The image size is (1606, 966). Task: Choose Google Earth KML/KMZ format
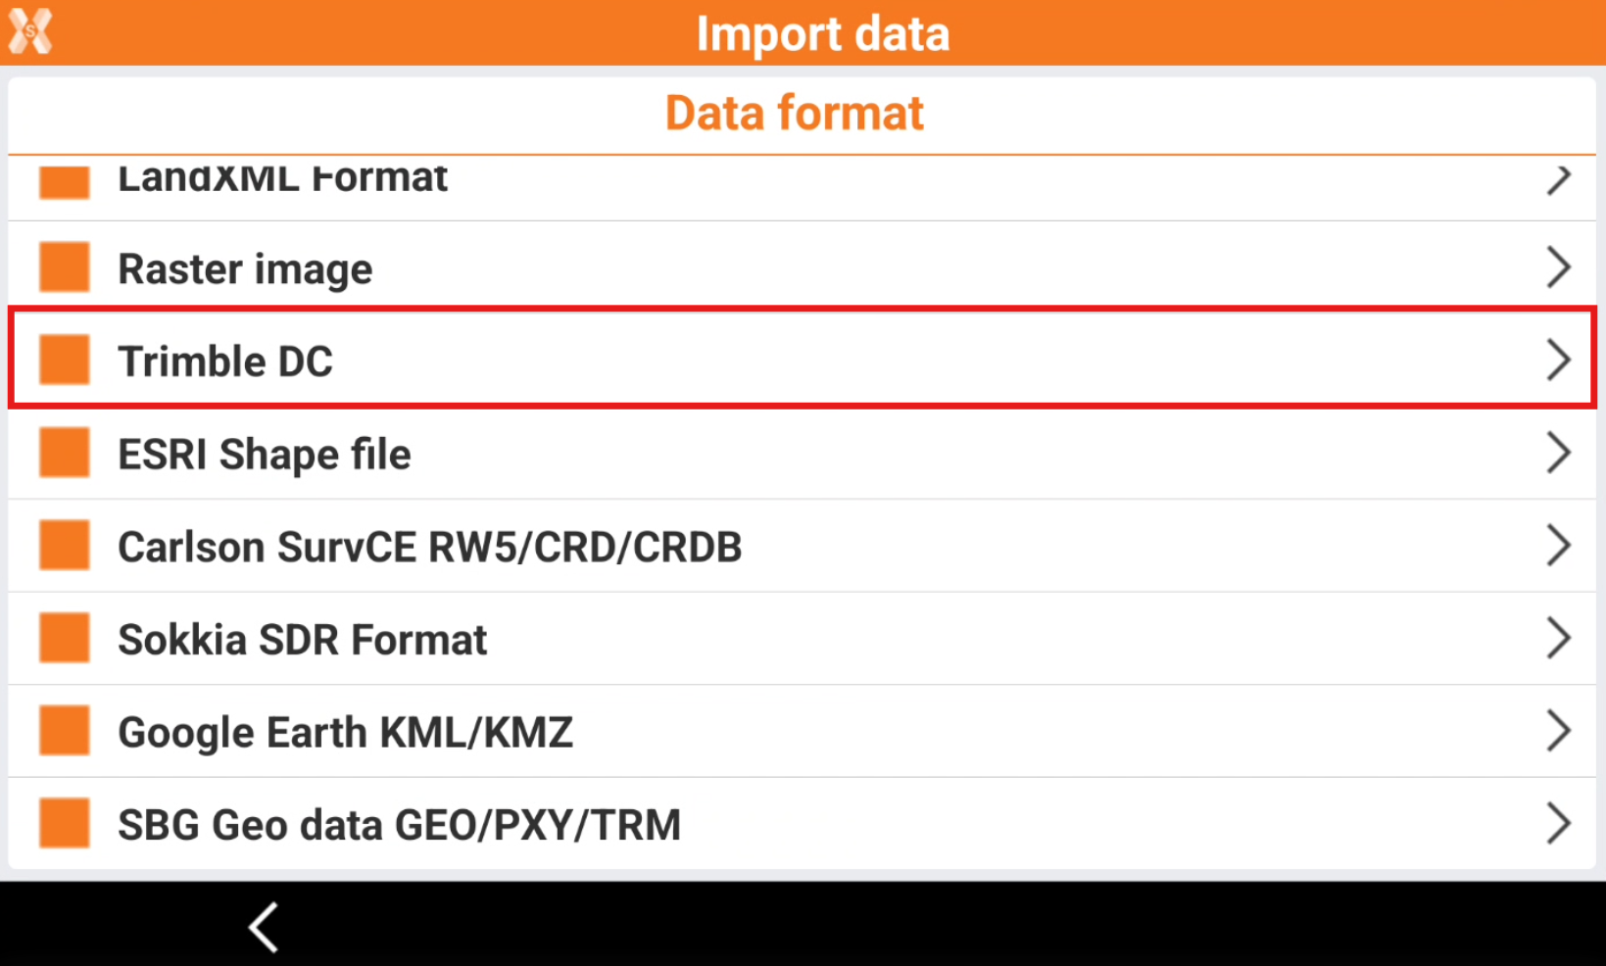coord(345,732)
